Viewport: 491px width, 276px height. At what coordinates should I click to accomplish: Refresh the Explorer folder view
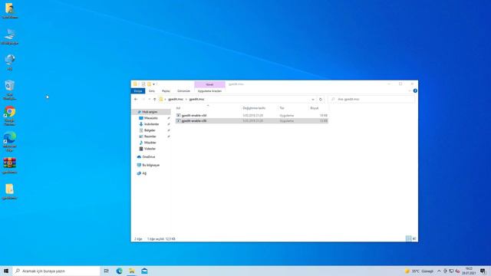click(321, 99)
